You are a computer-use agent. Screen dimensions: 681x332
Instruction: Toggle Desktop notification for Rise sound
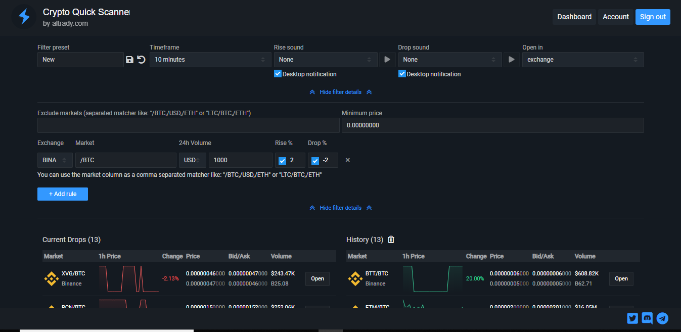[278, 73]
